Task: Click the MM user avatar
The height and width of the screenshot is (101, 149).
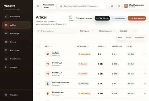Action: 126,6
